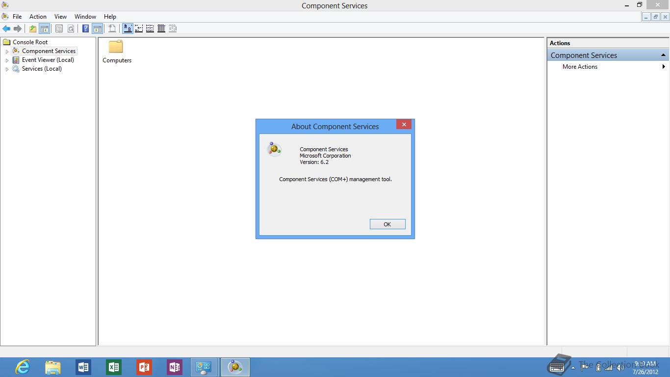670x377 pixels.
Task: Click the MMC system icon left of File
Action: point(5,17)
